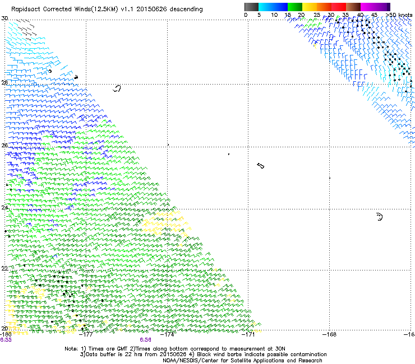Click the latitude label '30'
This screenshot has width=415, height=364.
(4, 18)
